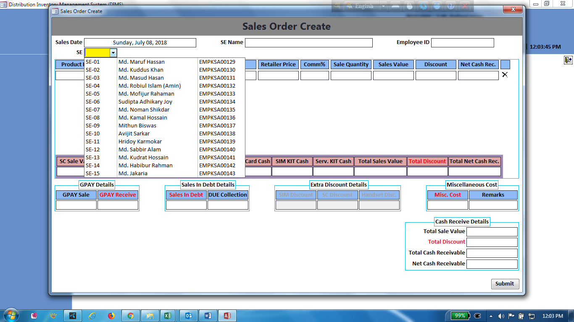This screenshot has height=322, width=574.
Task: Click the cell under Comm%
Action: click(315, 75)
